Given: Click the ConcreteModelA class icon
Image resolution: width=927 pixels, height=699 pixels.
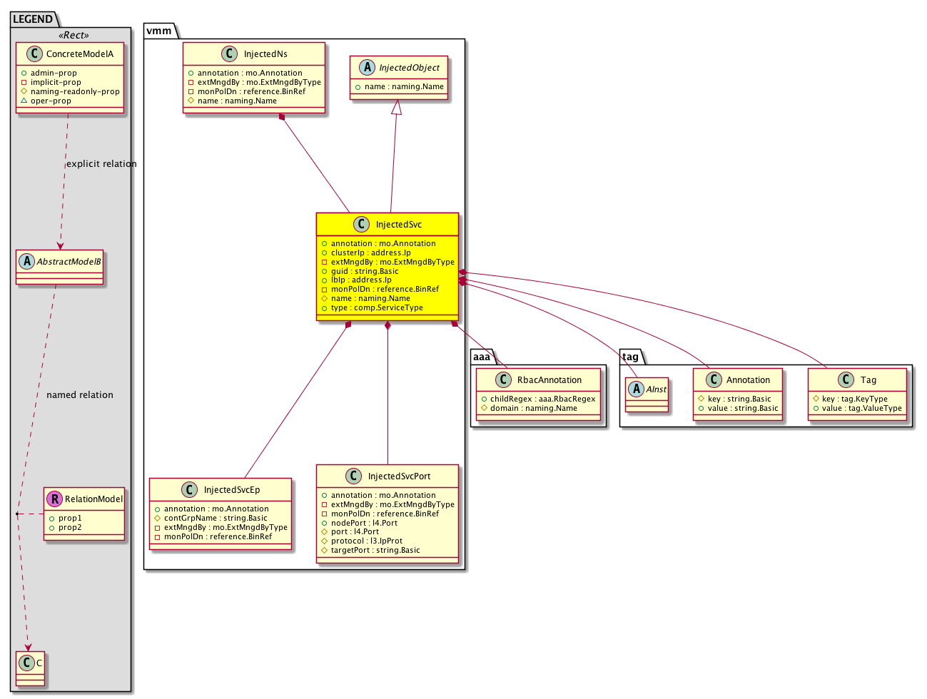Looking at the screenshot, I should click(x=31, y=54).
